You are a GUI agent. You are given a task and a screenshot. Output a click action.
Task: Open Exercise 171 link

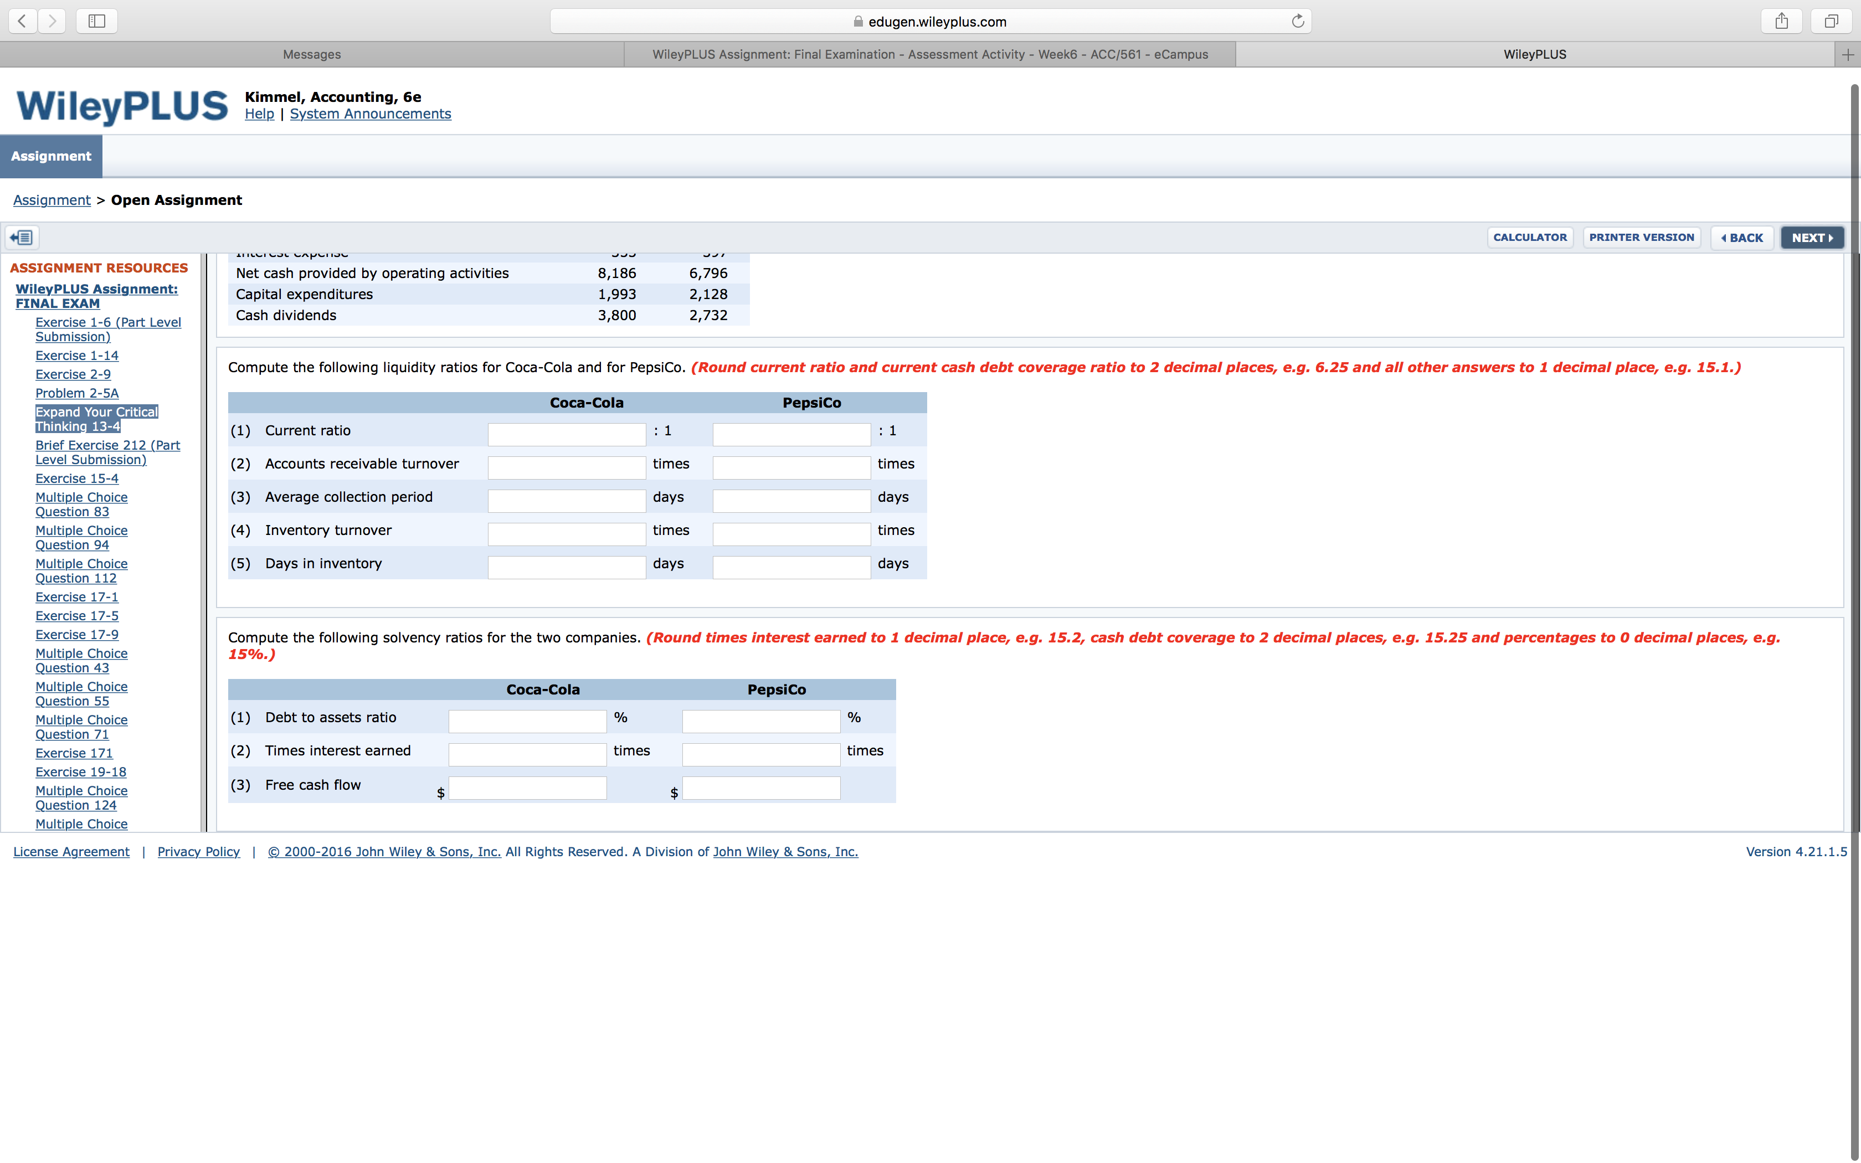pyautogui.click(x=74, y=753)
